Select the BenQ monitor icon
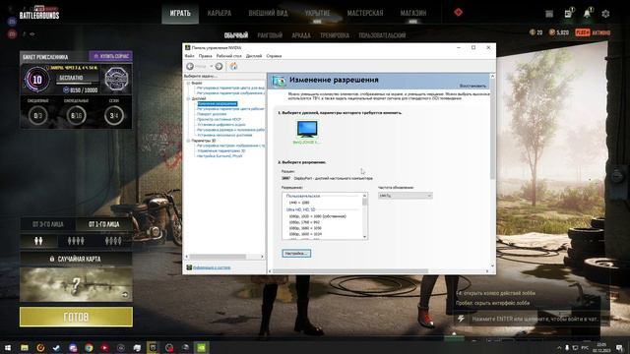Image resolution: width=630 pixels, height=354 pixels. pos(307,129)
